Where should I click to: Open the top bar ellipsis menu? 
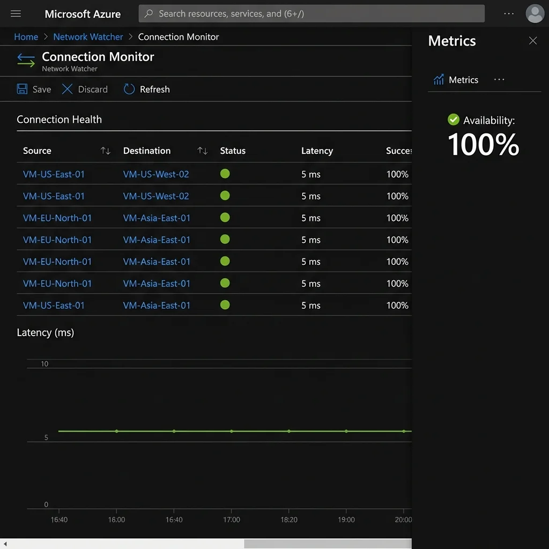509,13
